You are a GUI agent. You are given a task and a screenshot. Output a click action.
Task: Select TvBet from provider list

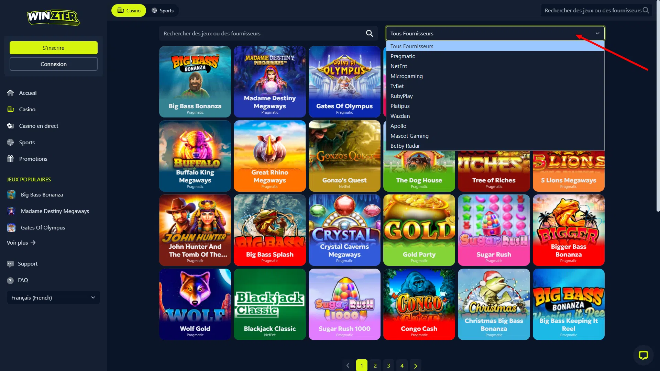pos(495,86)
